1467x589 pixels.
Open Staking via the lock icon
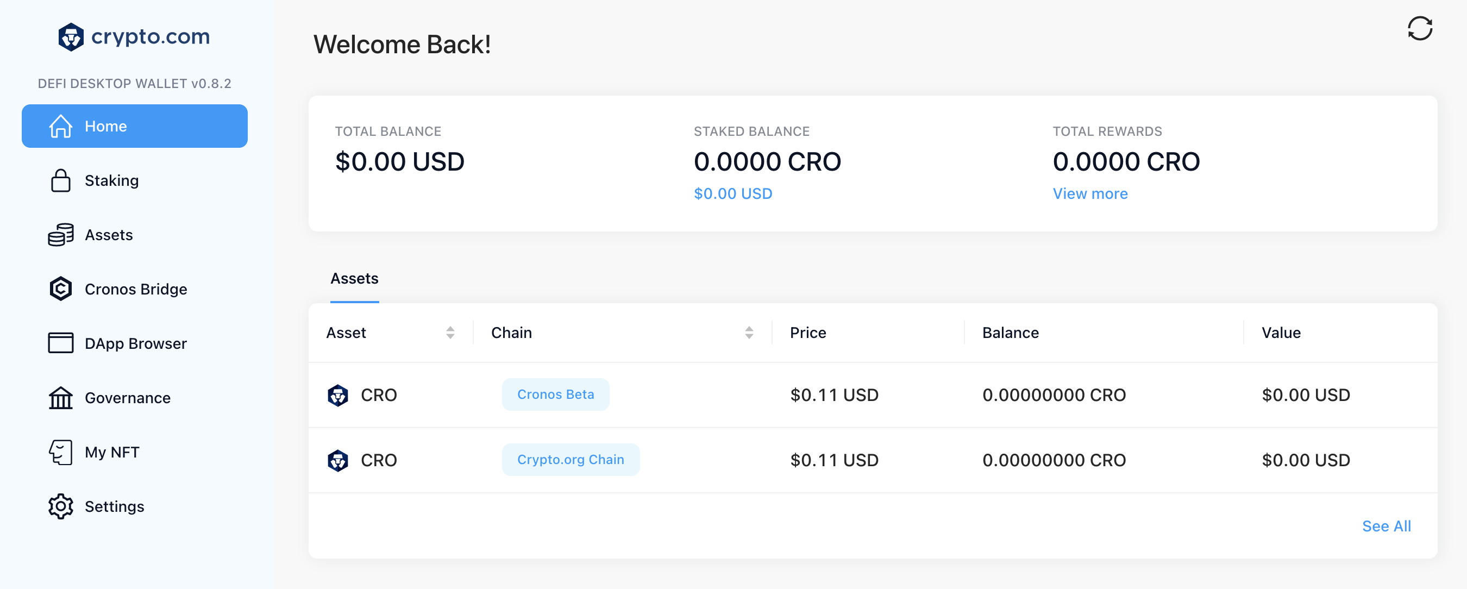pos(60,180)
